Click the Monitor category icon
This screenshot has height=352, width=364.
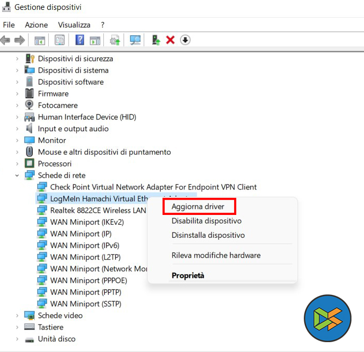point(30,140)
